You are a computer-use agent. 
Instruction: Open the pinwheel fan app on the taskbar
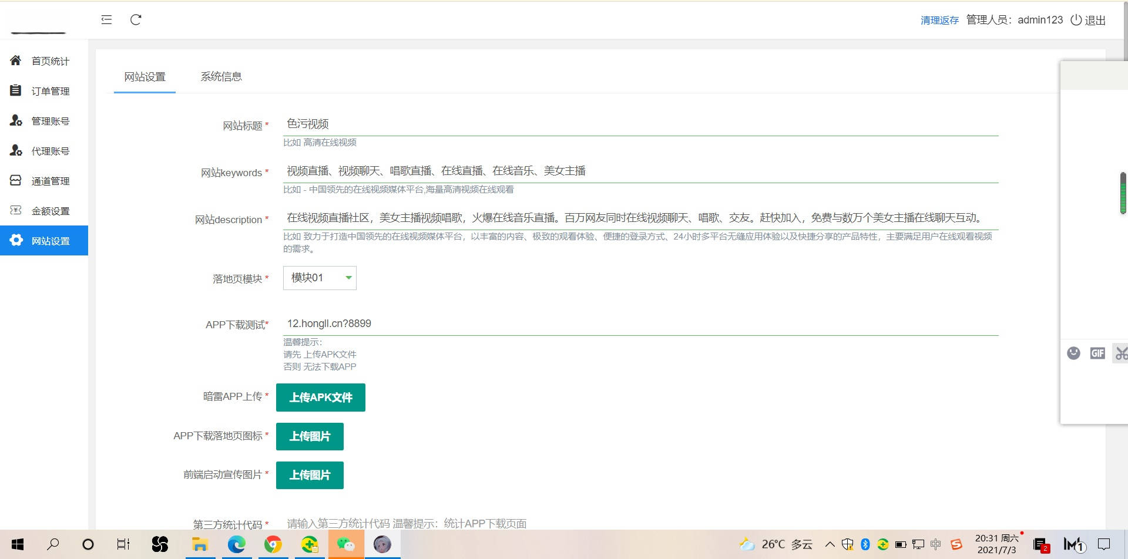160,544
